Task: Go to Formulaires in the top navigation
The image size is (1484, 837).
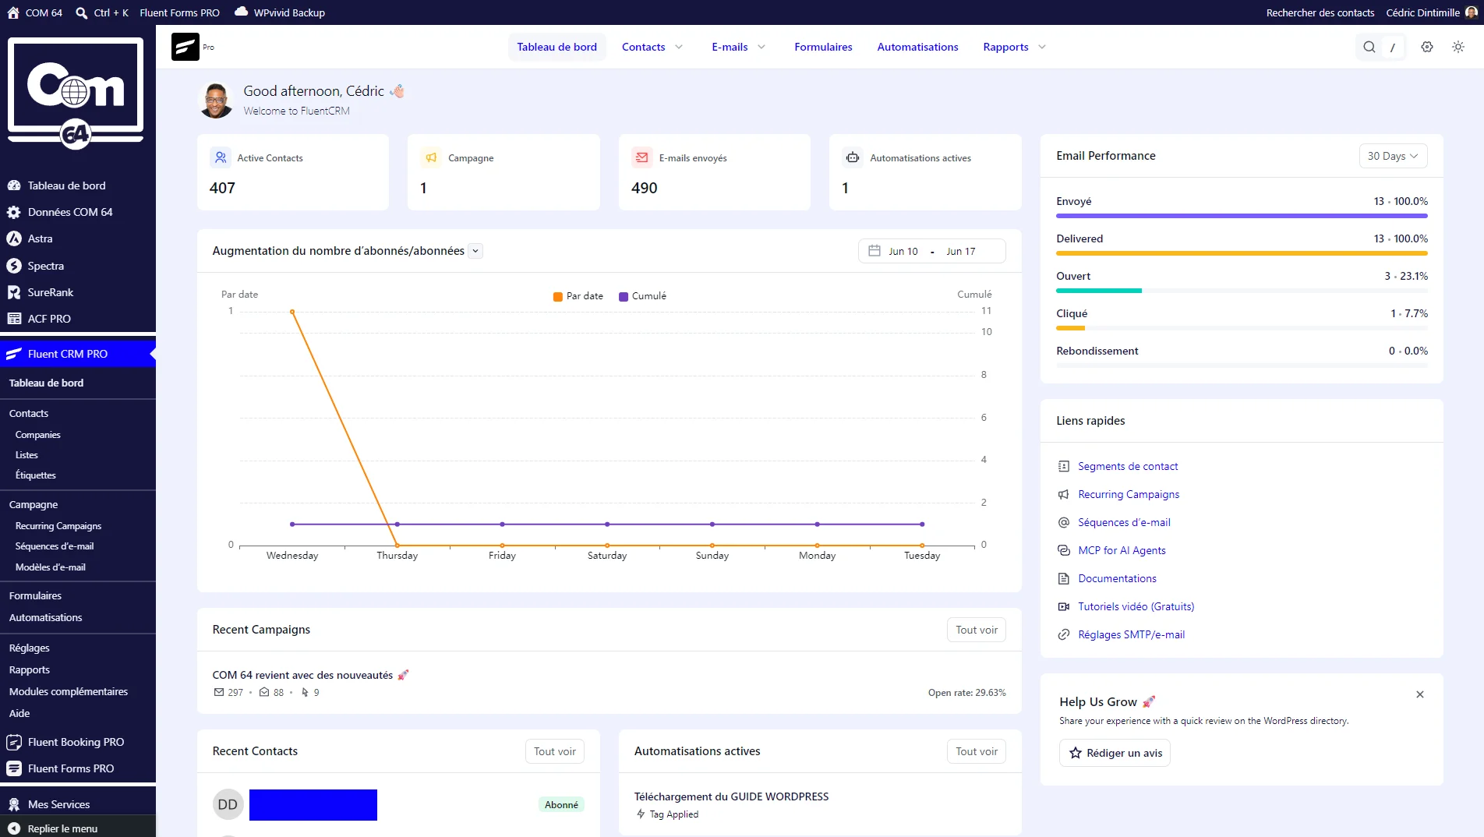Action: [x=823, y=47]
